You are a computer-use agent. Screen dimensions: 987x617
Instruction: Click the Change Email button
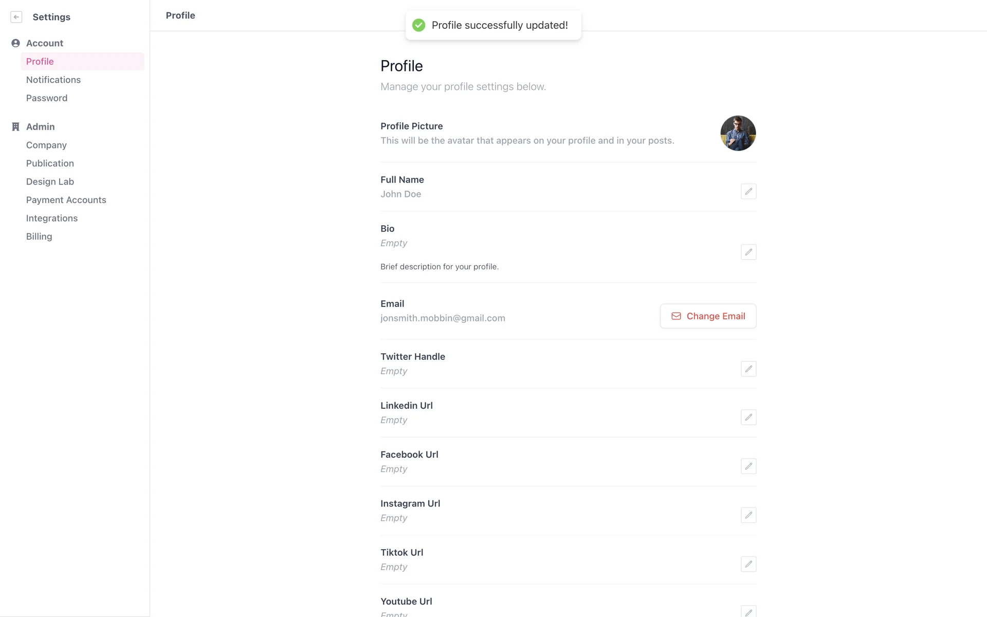pos(708,316)
